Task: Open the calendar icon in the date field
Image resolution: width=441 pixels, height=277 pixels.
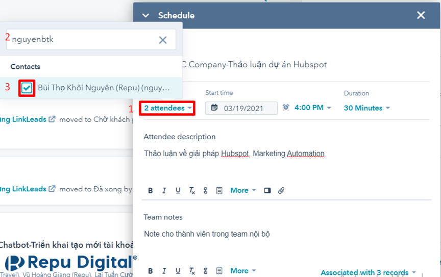Action: point(214,108)
